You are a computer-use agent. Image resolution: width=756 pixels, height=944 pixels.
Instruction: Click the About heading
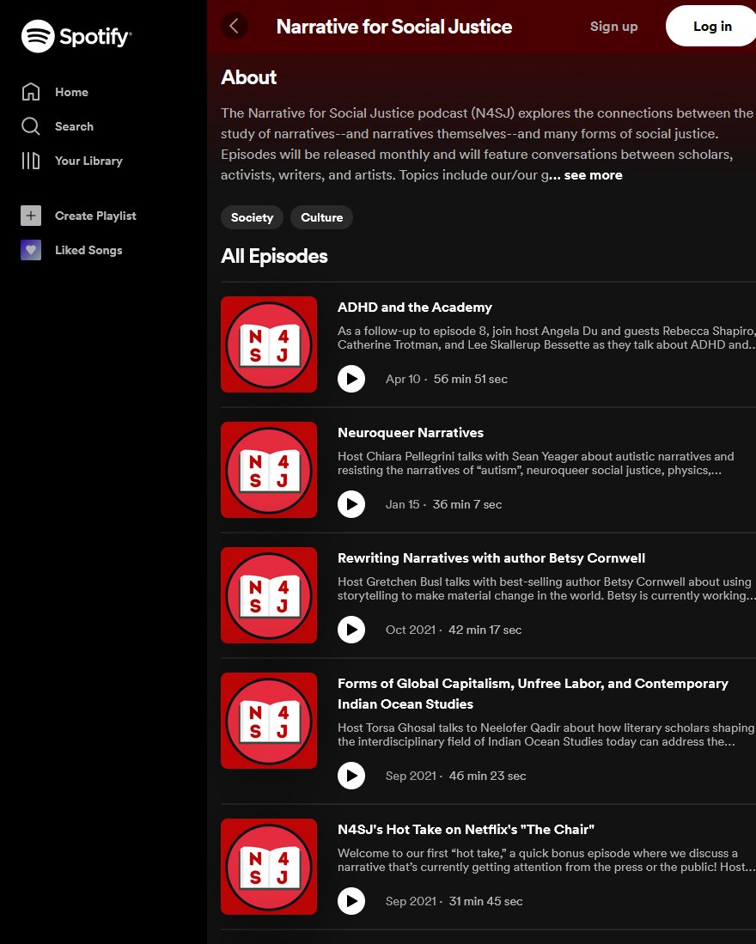[248, 77]
